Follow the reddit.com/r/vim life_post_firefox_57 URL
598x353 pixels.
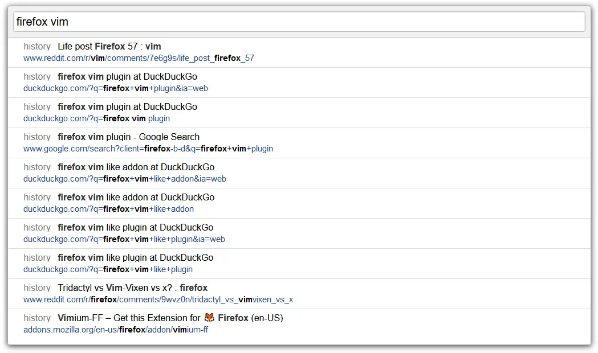click(x=139, y=58)
